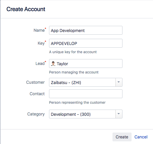Image resolution: width=153 pixels, height=144 pixels.
Task: Cancel the Create Account dialog
Action: [x=141, y=137]
